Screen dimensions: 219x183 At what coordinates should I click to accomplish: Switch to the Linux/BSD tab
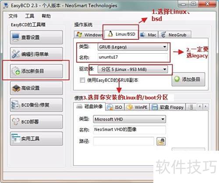[x=121, y=34]
